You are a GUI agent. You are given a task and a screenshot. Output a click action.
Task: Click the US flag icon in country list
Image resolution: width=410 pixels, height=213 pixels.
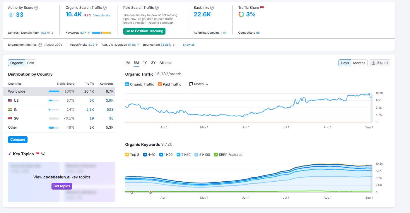[x=10, y=100]
